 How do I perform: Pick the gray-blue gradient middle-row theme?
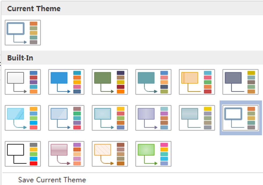coord(196,117)
